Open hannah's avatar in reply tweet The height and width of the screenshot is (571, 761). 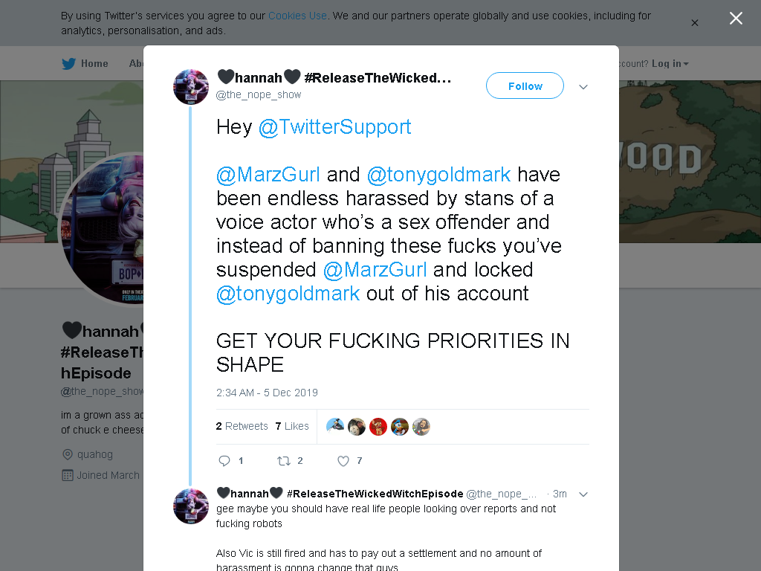191,506
